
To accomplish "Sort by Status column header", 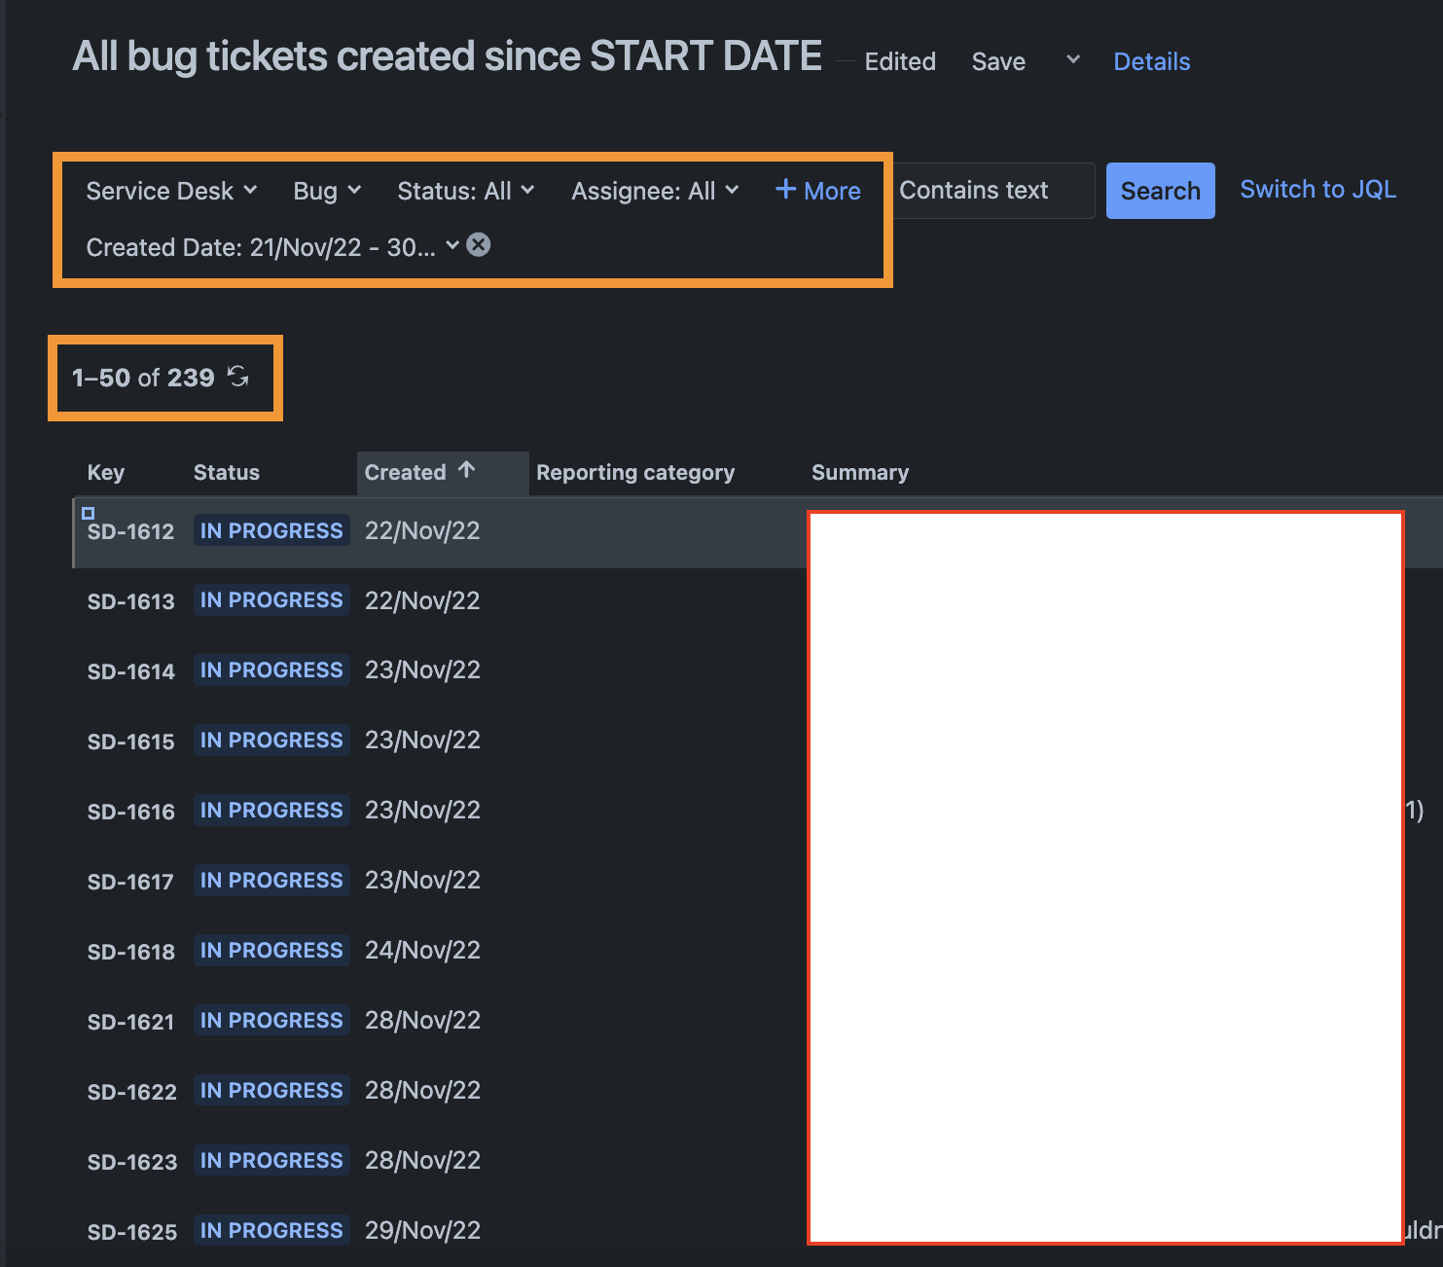I will point(227,472).
